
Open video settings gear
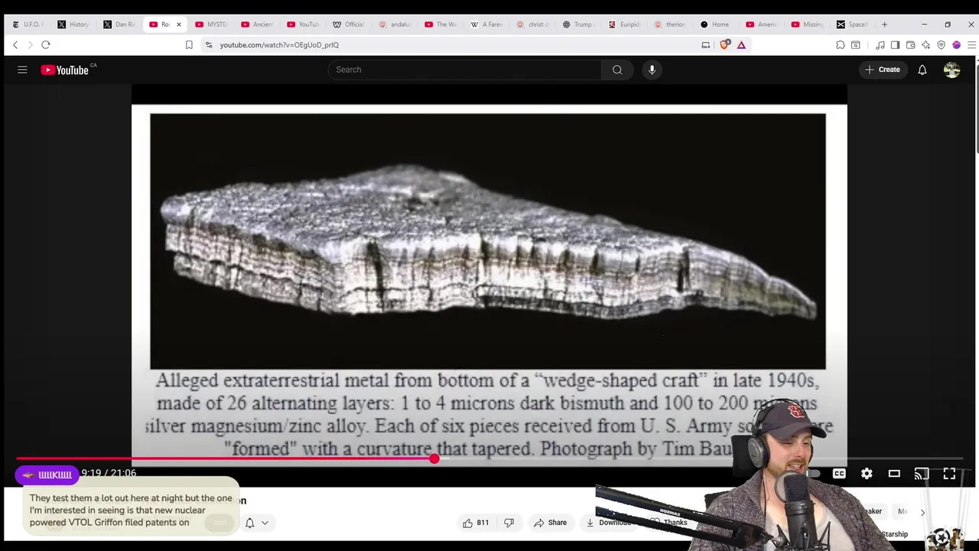click(x=867, y=474)
